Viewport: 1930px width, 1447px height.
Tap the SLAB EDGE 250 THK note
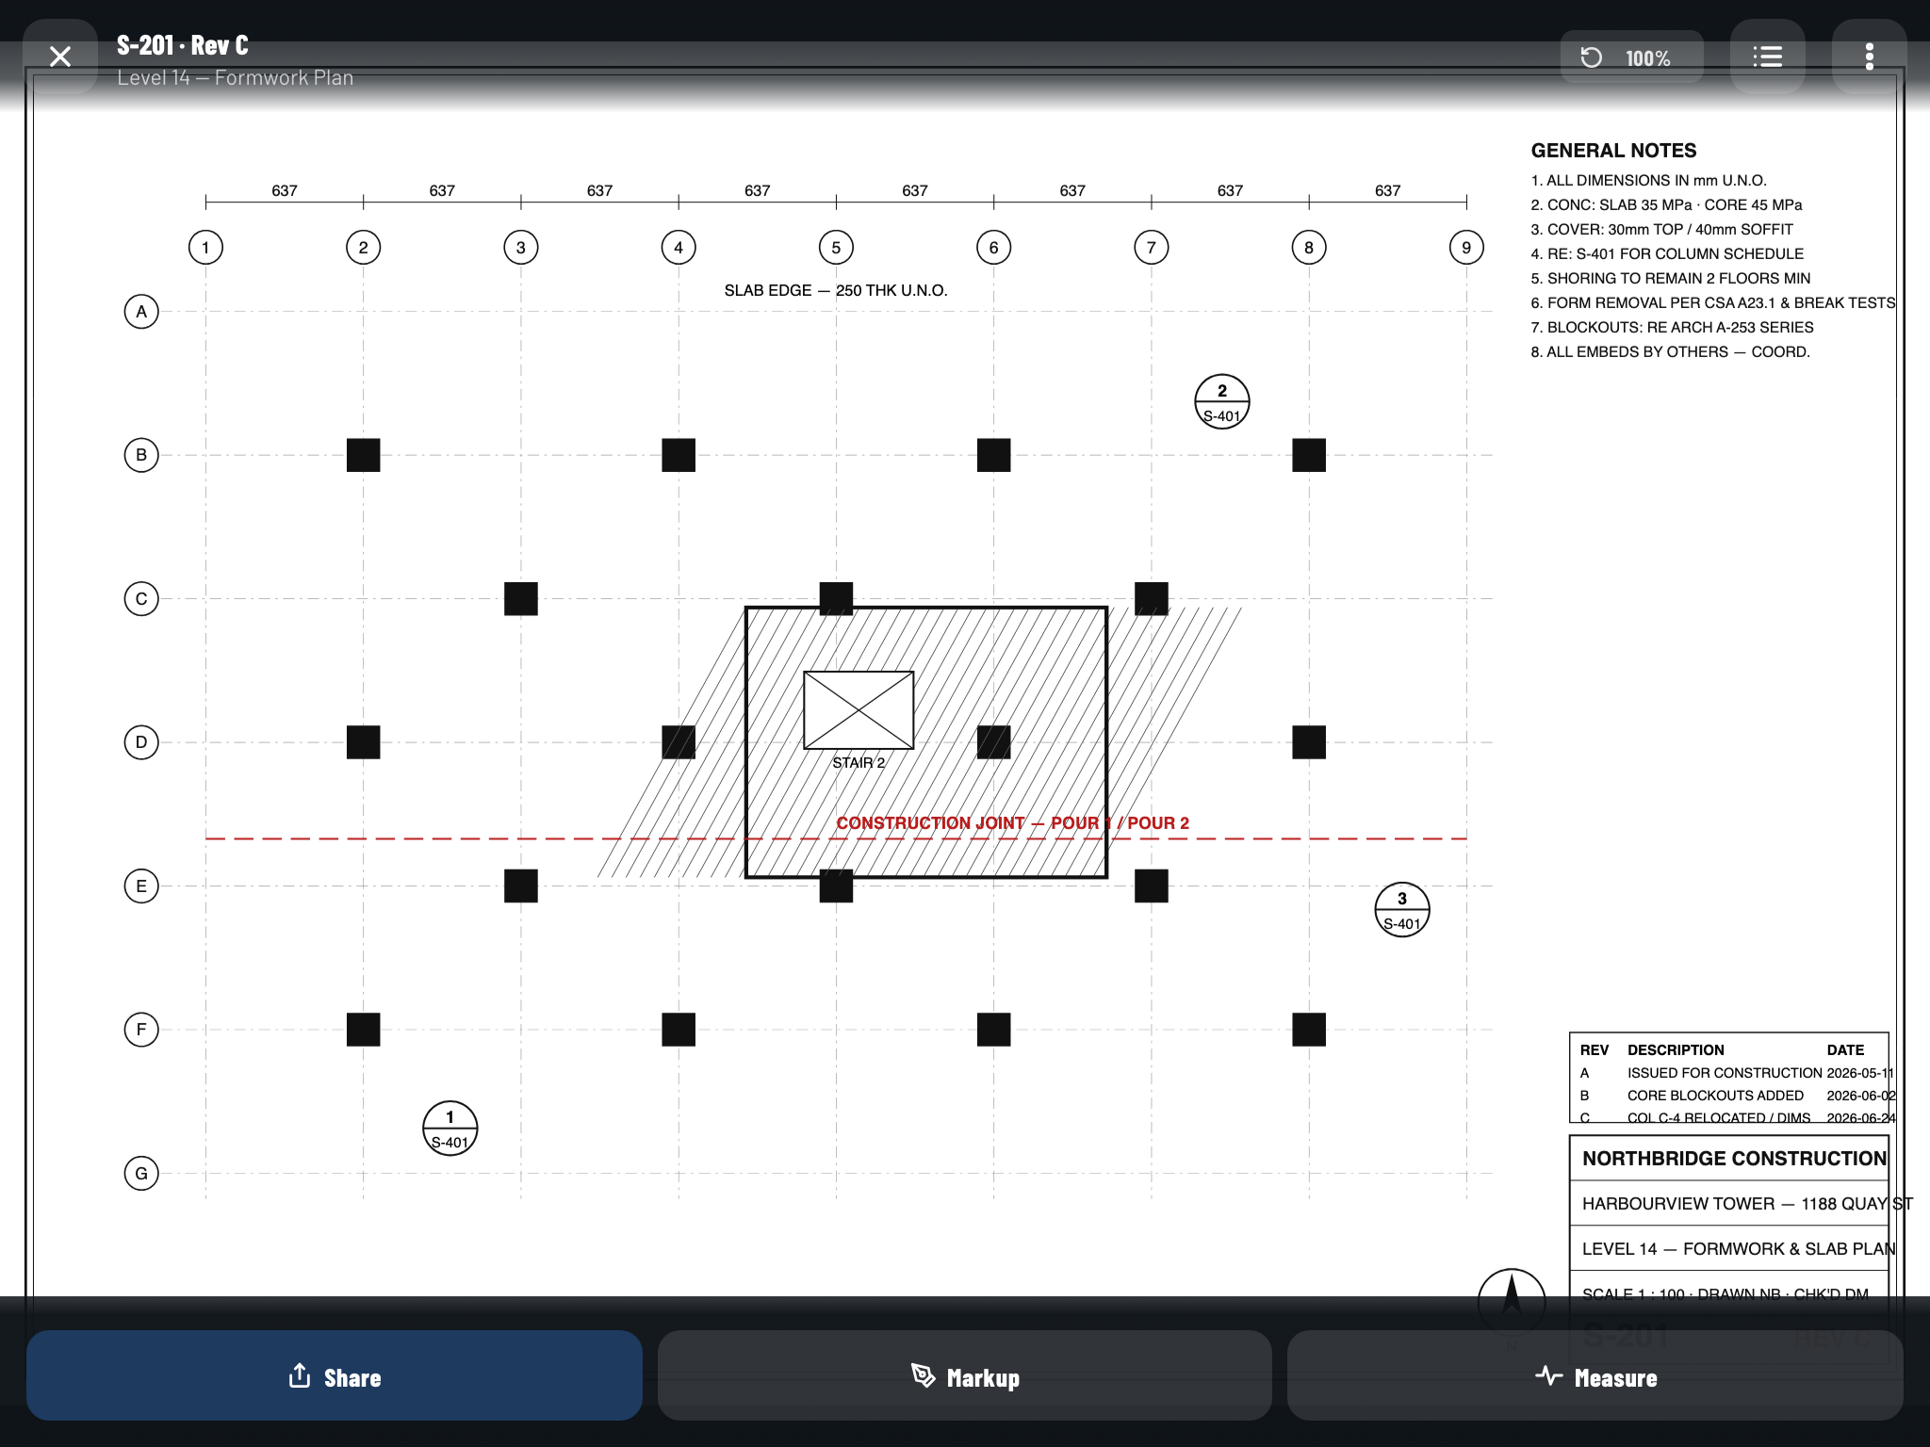click(836, 290)
